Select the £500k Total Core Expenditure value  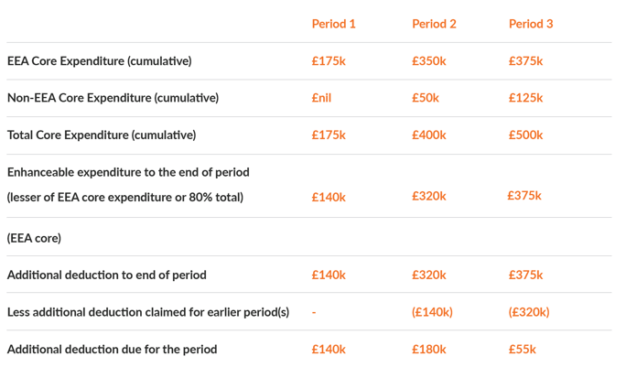(525, 135)
